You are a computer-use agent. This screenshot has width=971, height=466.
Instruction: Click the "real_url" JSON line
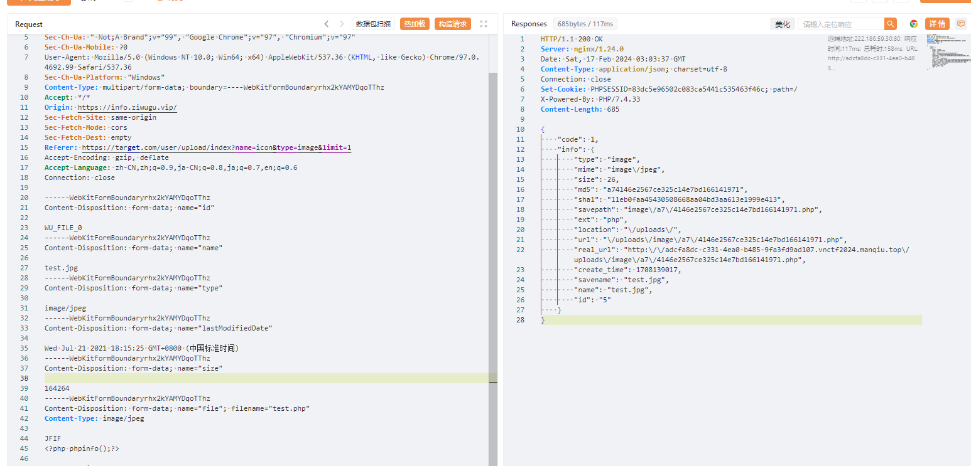click(741, 254)
